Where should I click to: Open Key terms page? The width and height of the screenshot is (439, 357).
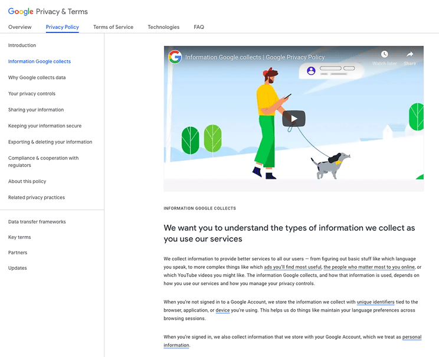[19, 237]
